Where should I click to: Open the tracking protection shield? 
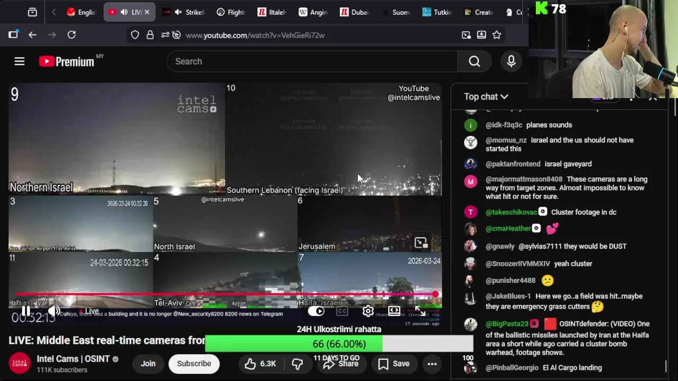[x=135, y=35]
